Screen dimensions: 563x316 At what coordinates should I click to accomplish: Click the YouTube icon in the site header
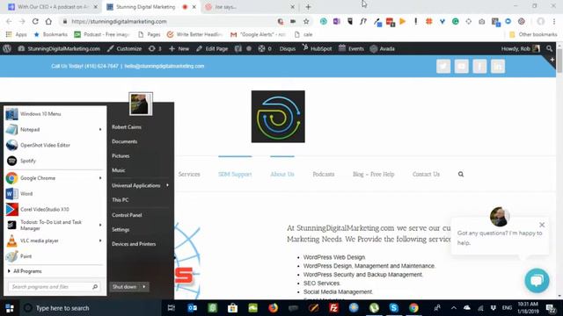461,67
